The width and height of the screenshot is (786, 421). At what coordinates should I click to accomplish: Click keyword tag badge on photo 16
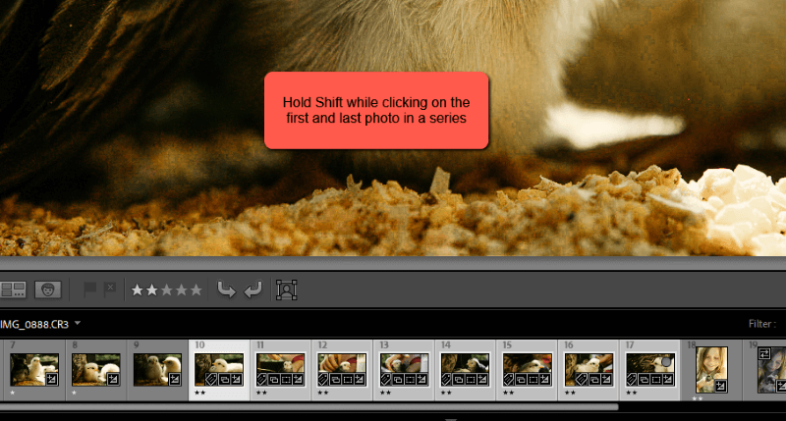[x=582, y=380]
